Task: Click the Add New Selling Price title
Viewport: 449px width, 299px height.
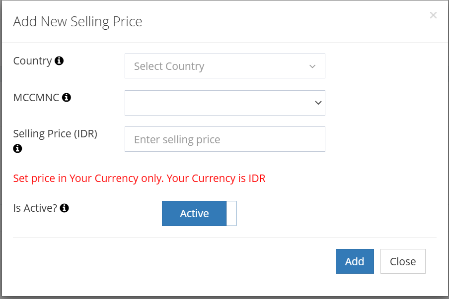Action: pos(77,22)
